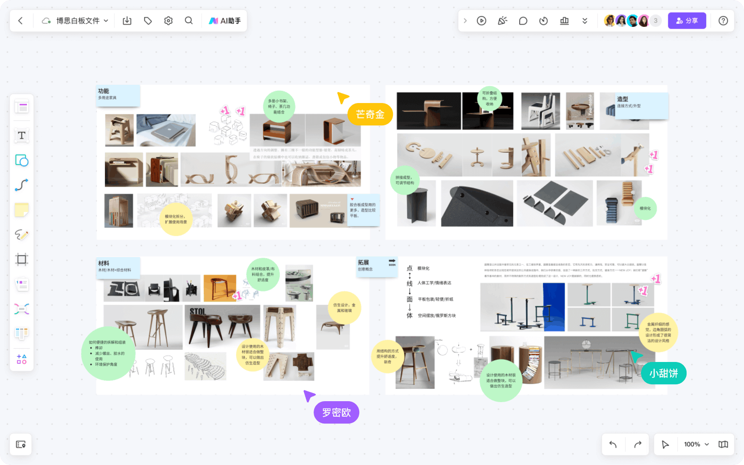The width and height of the screenshot is (744, 465).
Task: Select the Shape tool
Action: (21, 160)
